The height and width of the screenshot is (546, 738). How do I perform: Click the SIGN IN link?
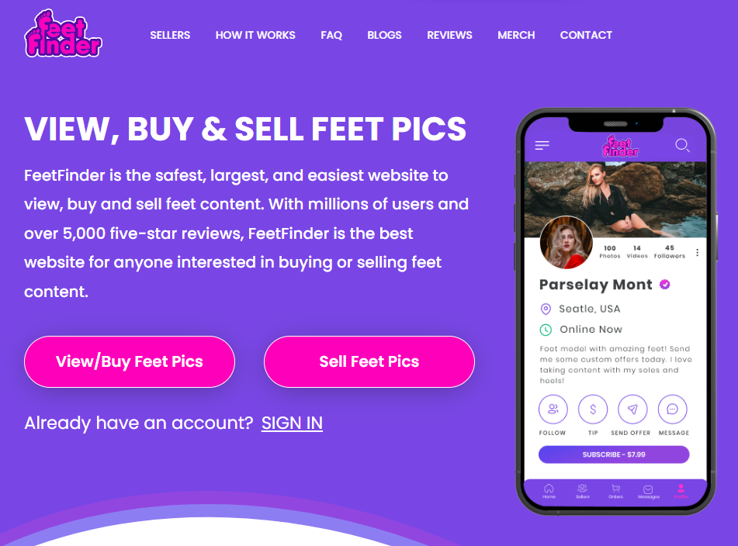click(x=292, y=423)
